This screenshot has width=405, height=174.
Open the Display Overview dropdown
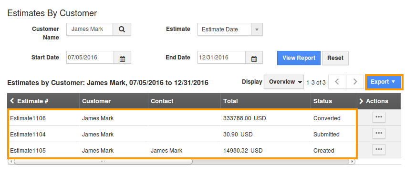coord(284,82)
